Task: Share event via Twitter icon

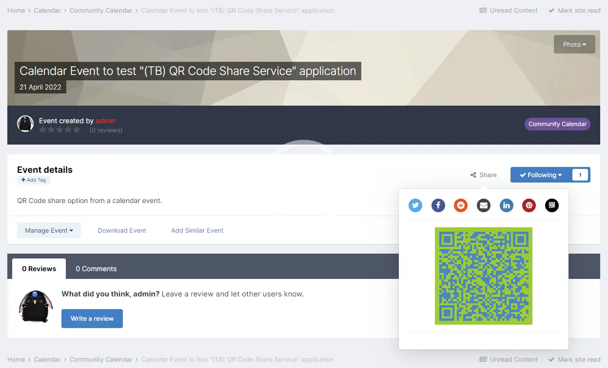Action: (415, 205)
